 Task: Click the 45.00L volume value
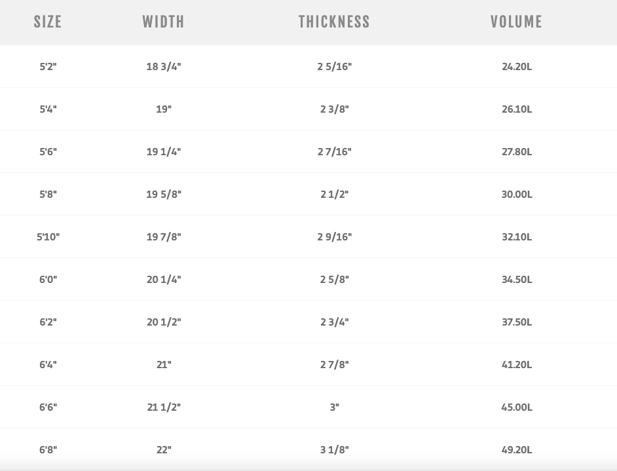point(517,407)
